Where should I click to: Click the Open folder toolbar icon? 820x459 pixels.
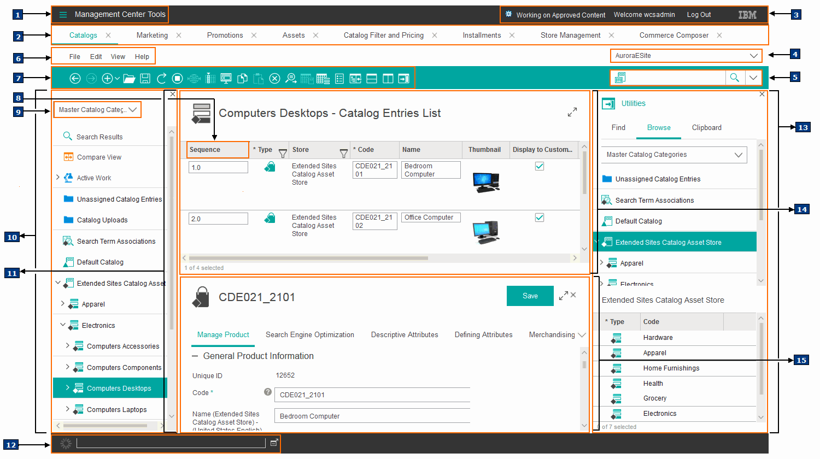tap(129, 79)
